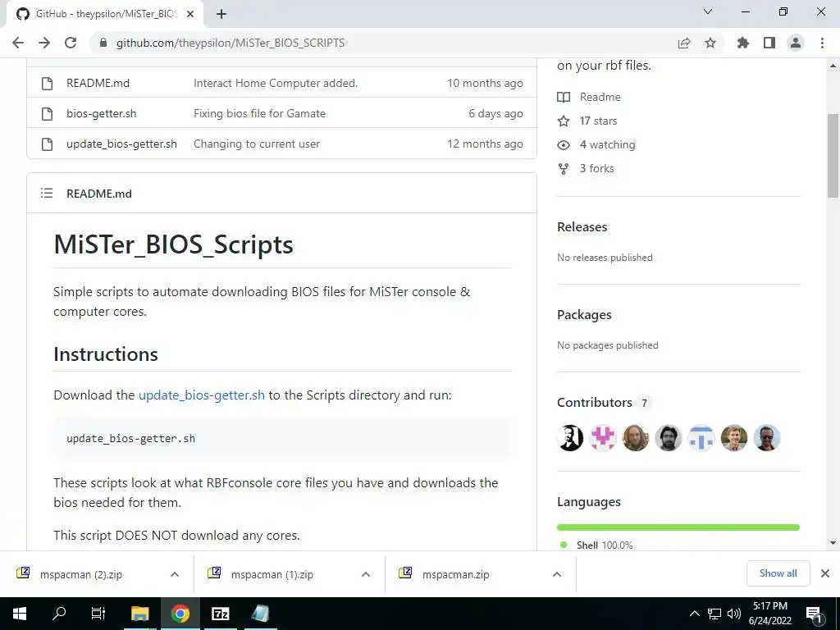Open the bios-getter.sh file
840x630 pixels.
(101, 113)
